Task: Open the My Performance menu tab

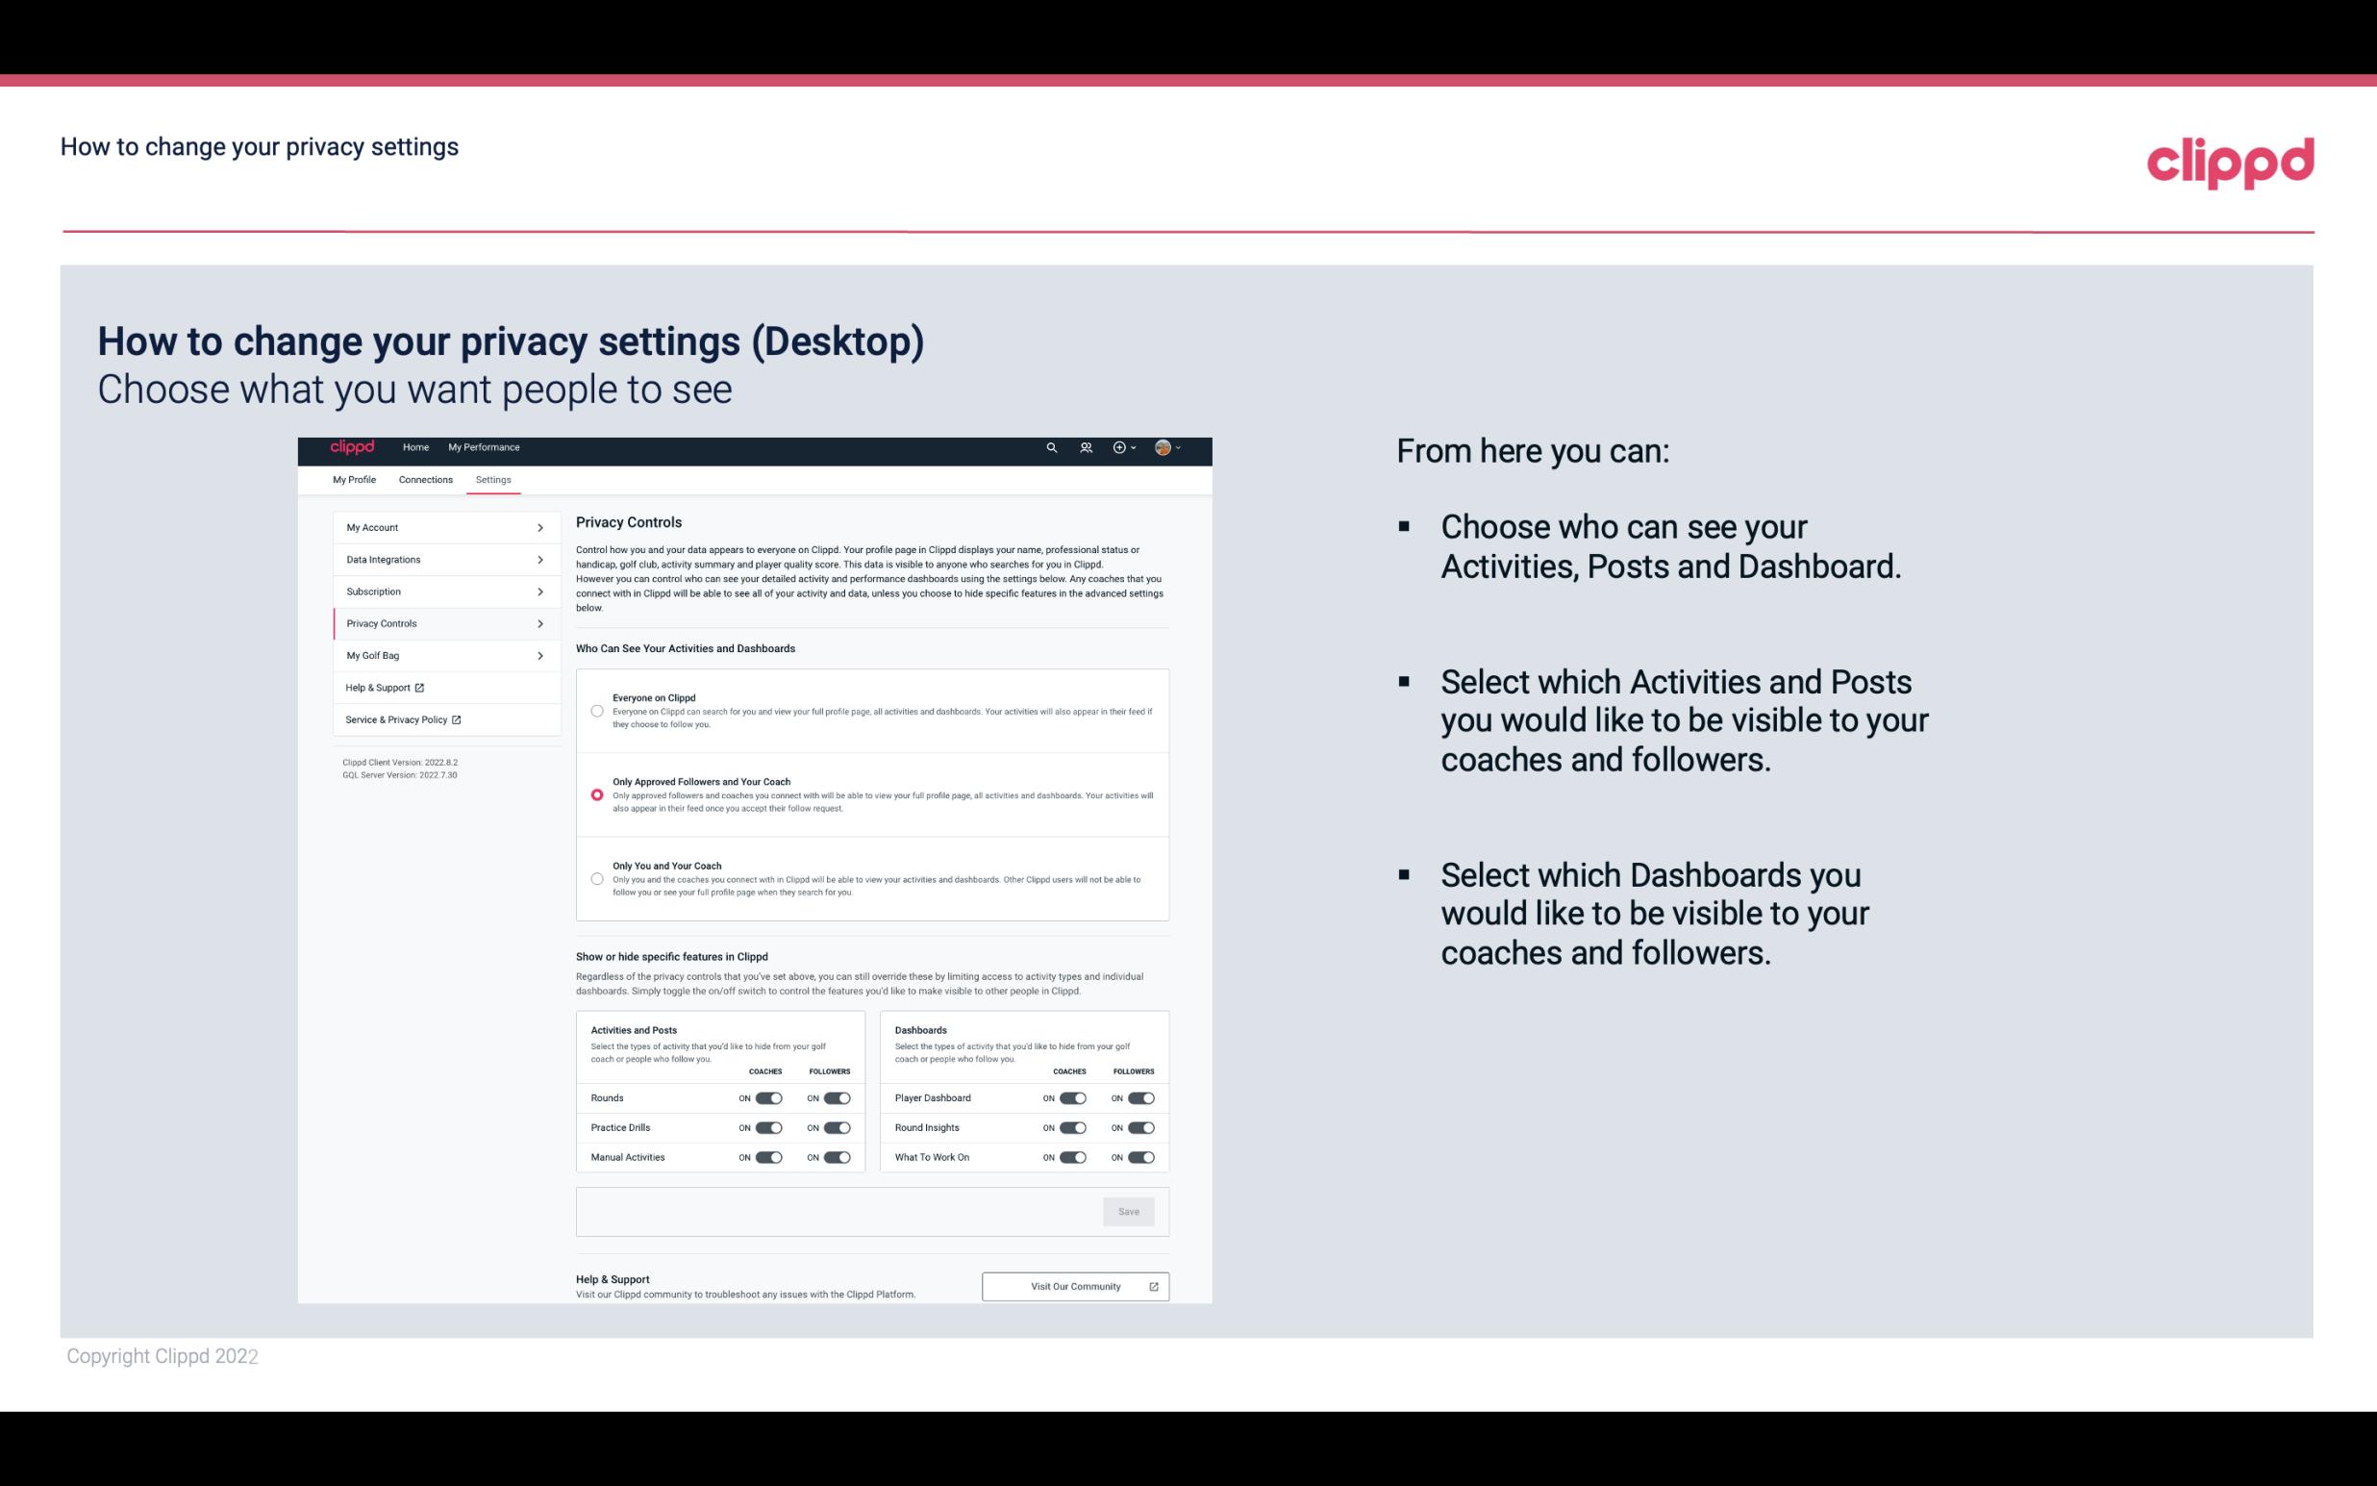Action: 485,447
